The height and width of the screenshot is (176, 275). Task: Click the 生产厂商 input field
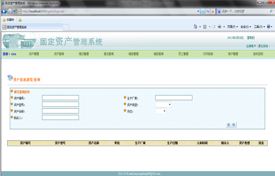tap(174, 98)
